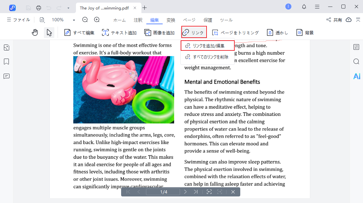Close the 'The Joy of ...wimming.pdf' tab
This screenshot has height=203, width=363.
pos(135,8)
